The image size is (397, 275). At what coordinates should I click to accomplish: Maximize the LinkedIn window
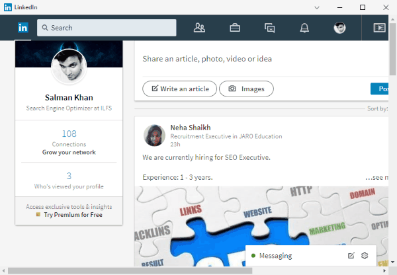pos(363,7)
